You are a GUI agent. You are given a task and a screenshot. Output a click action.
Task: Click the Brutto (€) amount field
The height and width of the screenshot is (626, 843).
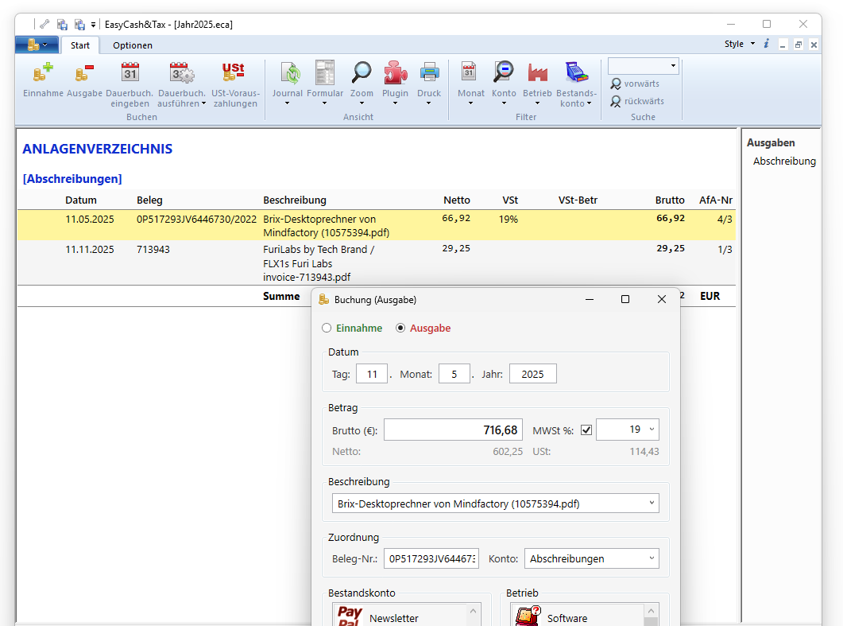point(453,430)
